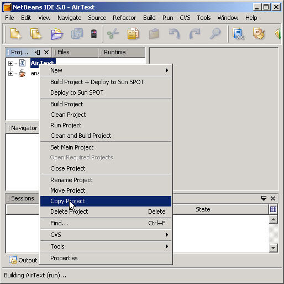284x284 pixels.
Task: Open the Source menu
Action: [x=97, y=18]
